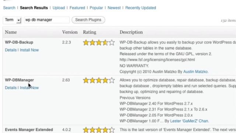Select the Search Results tab
236x133 pixels.
pos(34,8)
